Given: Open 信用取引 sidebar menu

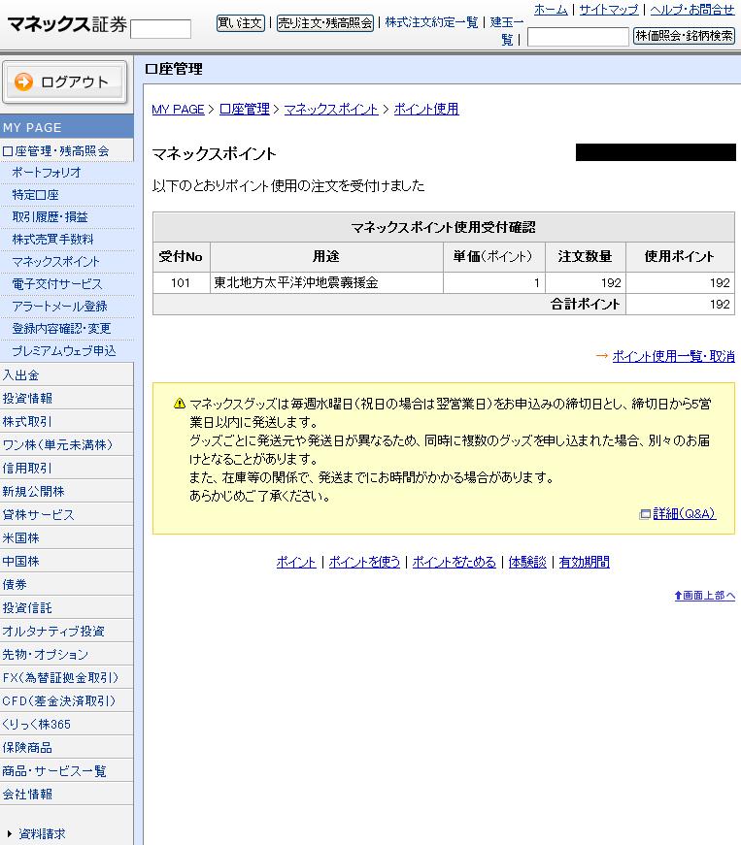Looking at the screenshot, I should [67, 468].
